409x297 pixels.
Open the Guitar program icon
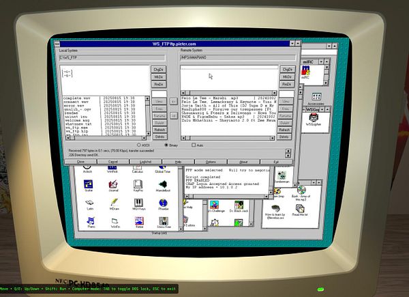point(89,186)
